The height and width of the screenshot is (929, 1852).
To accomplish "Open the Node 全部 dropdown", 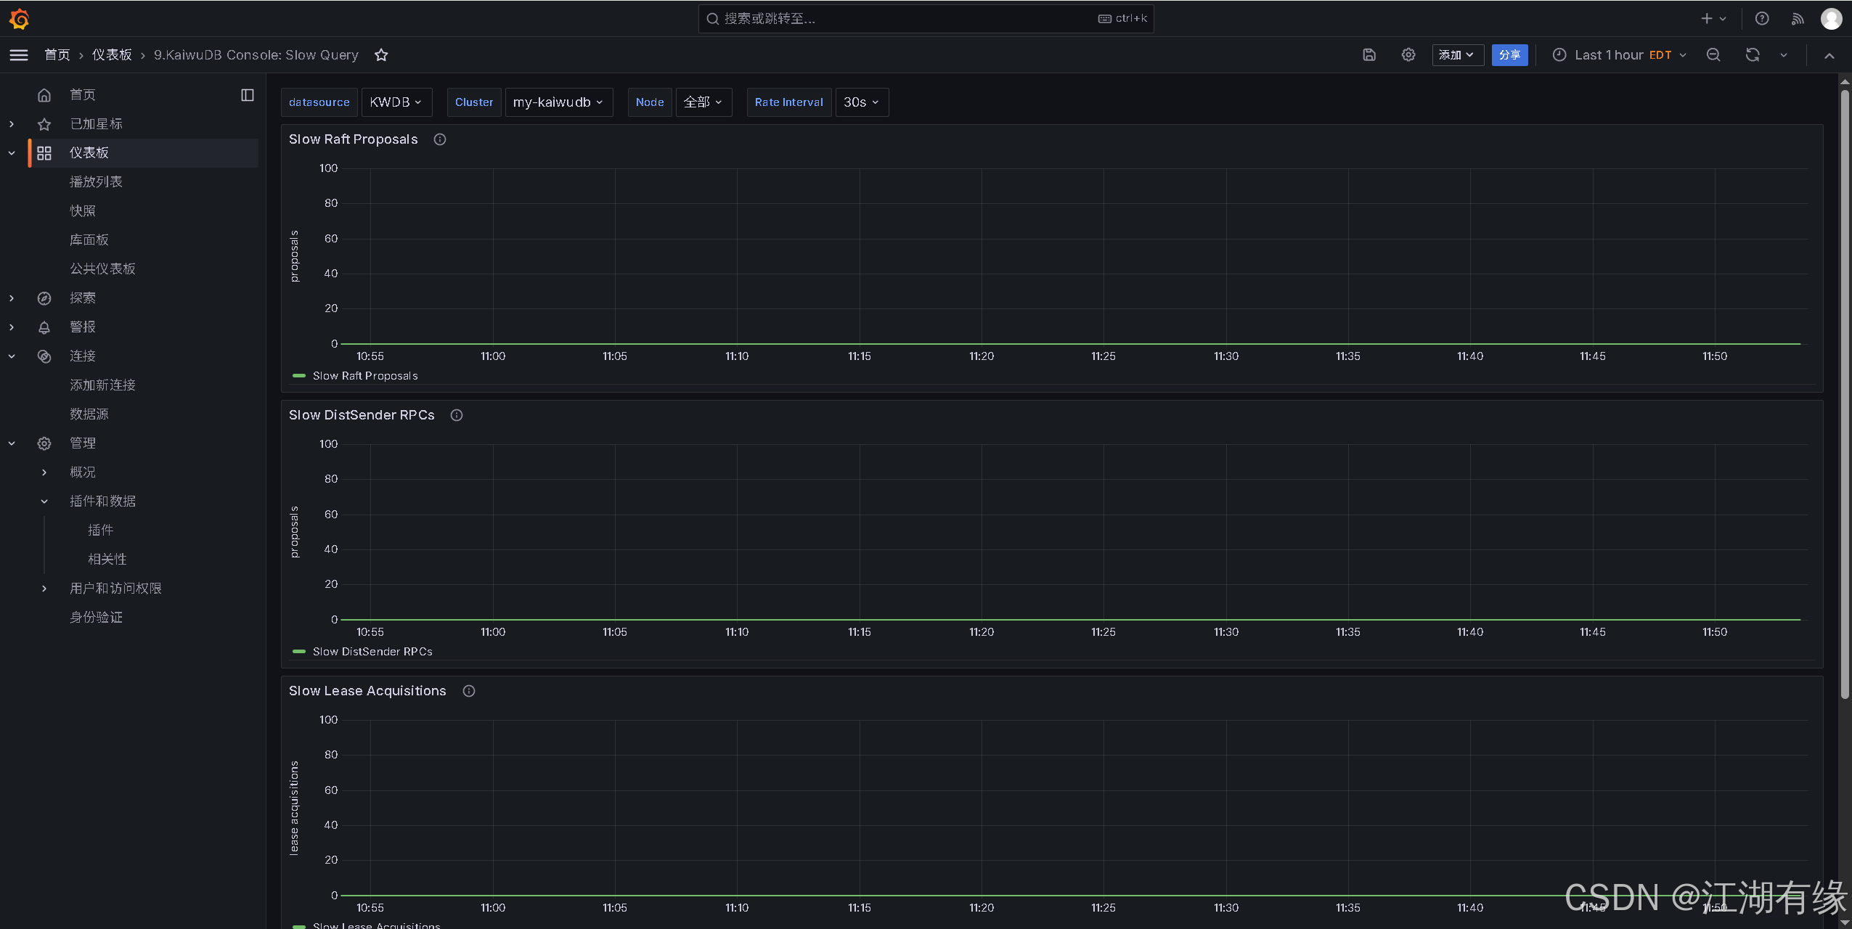I will (x=703, y=102).
